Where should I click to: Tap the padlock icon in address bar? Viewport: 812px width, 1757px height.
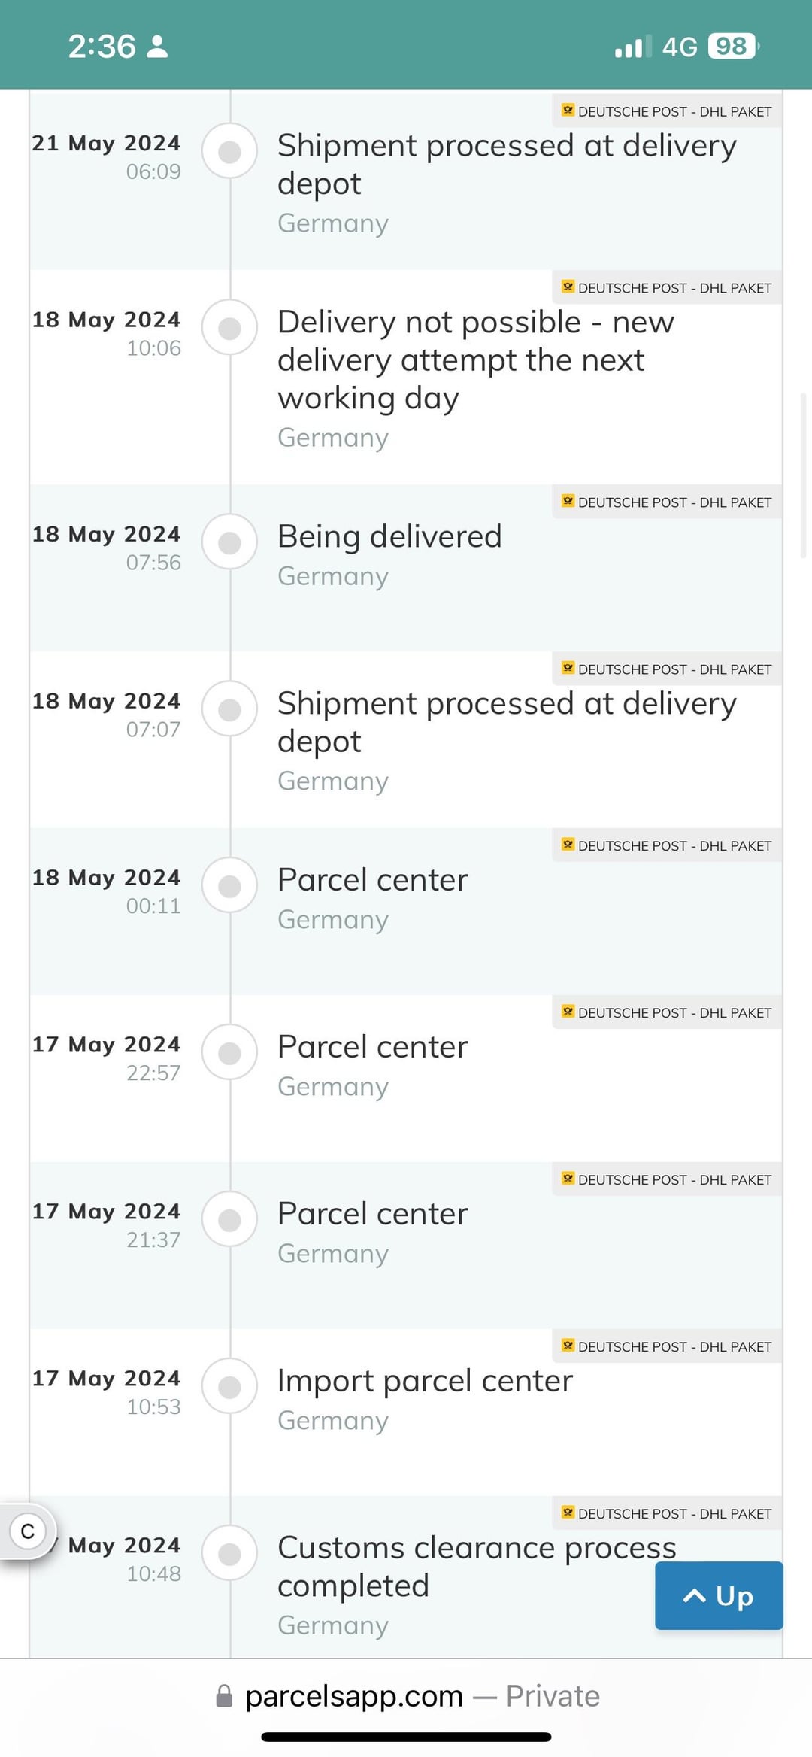tap(224, 1696)
